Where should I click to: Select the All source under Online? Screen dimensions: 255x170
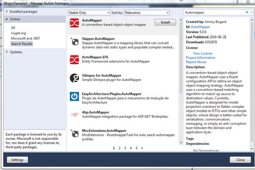(13, 28)
